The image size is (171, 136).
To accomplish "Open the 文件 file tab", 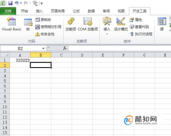I will [8, 11].
